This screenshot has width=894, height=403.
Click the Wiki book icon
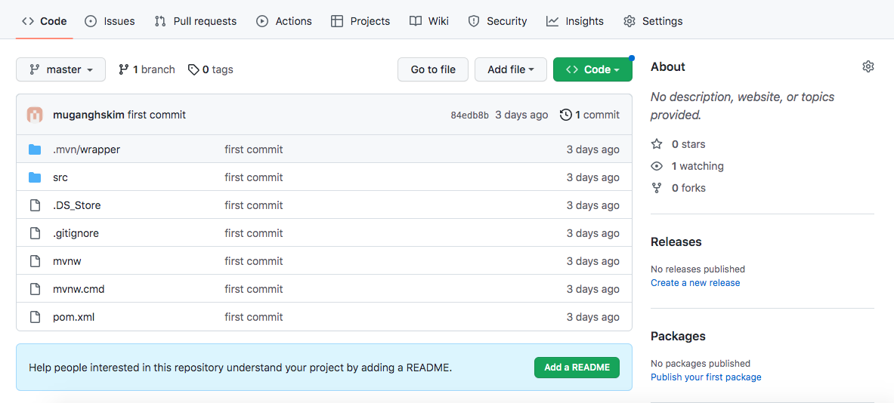click(415, 21)
